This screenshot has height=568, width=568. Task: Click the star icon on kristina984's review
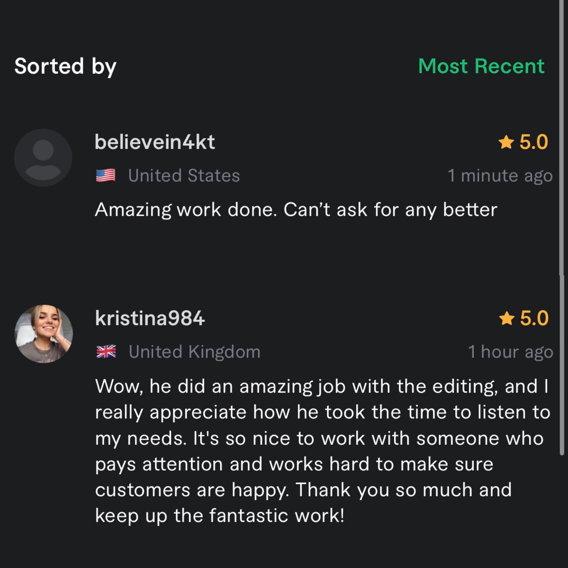click(x=506, y=319)
